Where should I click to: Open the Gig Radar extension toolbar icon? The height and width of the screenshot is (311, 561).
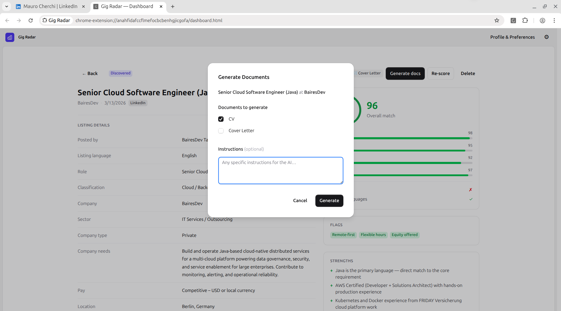click(513, 20)
